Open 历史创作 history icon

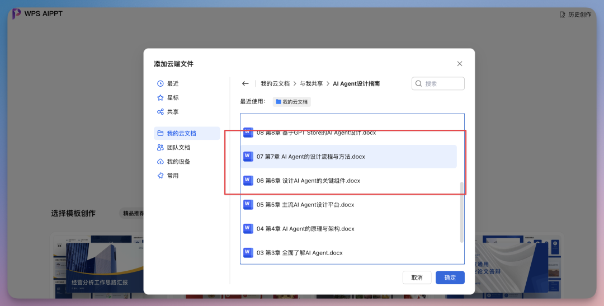[x=563, y=15]
